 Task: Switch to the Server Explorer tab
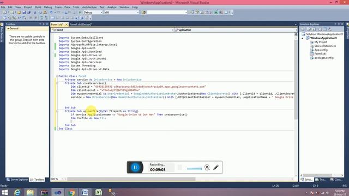17,180
